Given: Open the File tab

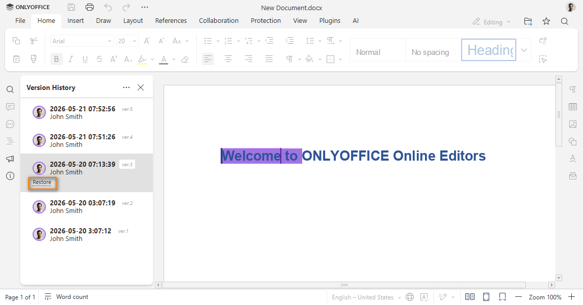Looking at the screenshot, I should [20, 21].
